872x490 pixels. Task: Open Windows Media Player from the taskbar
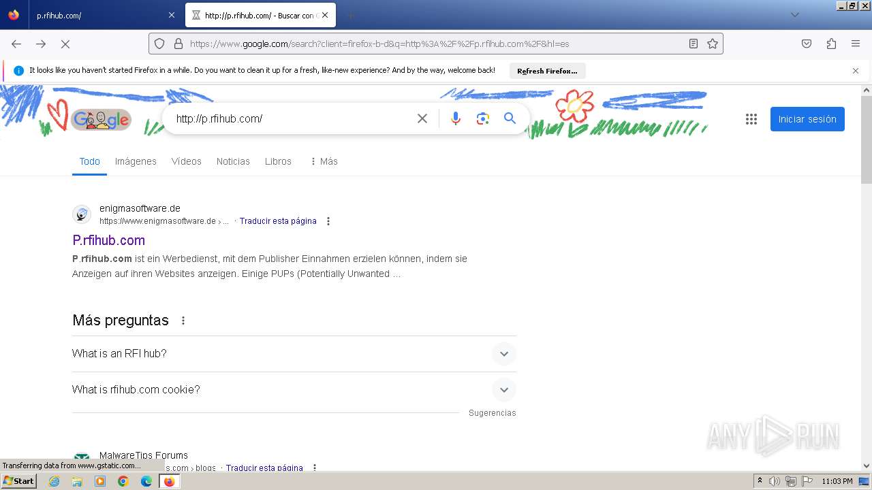click(100, 481)
